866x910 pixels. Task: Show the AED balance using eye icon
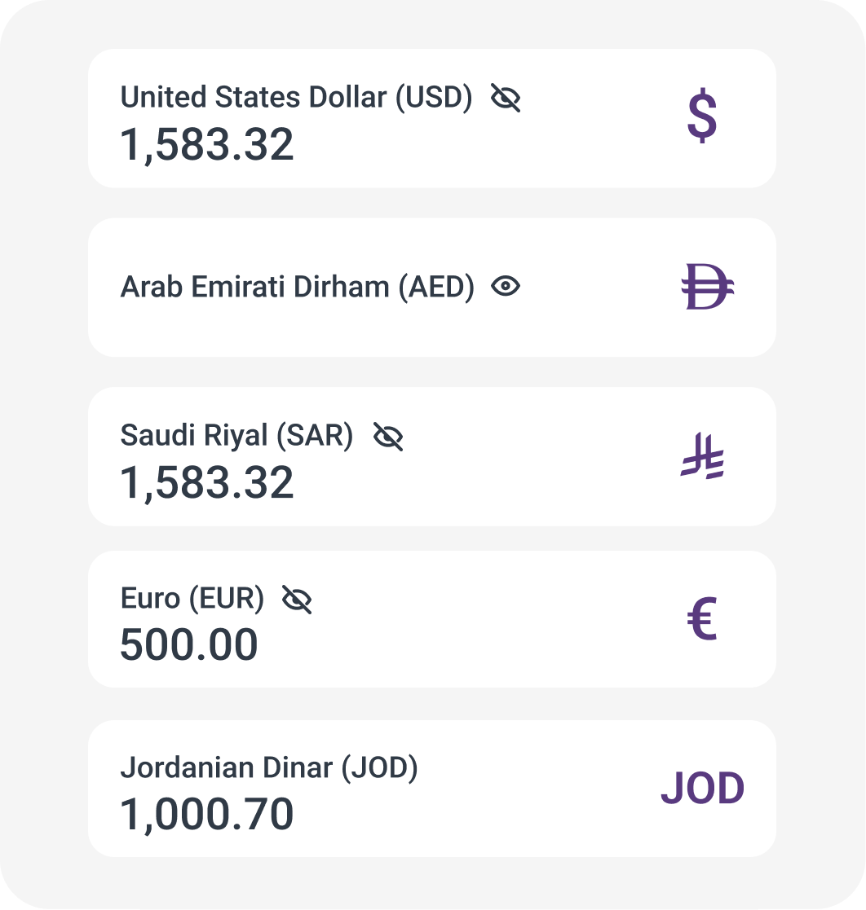click(x=506, y=286)
